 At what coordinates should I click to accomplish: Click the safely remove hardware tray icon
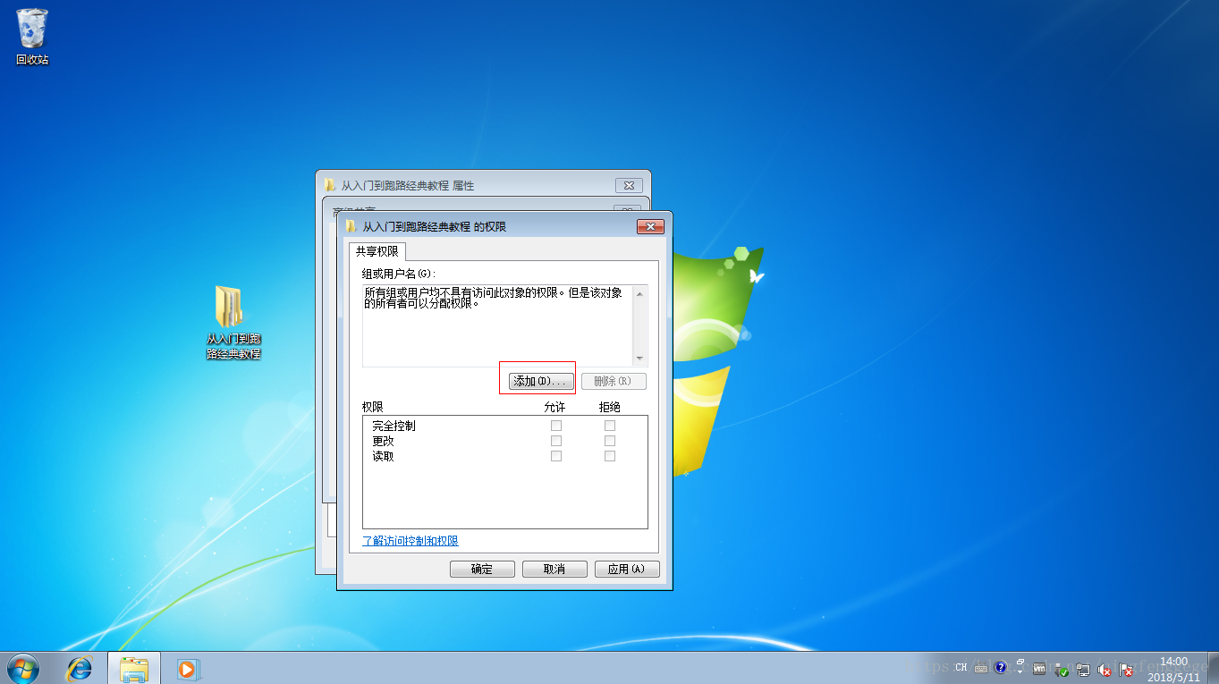1061,670
